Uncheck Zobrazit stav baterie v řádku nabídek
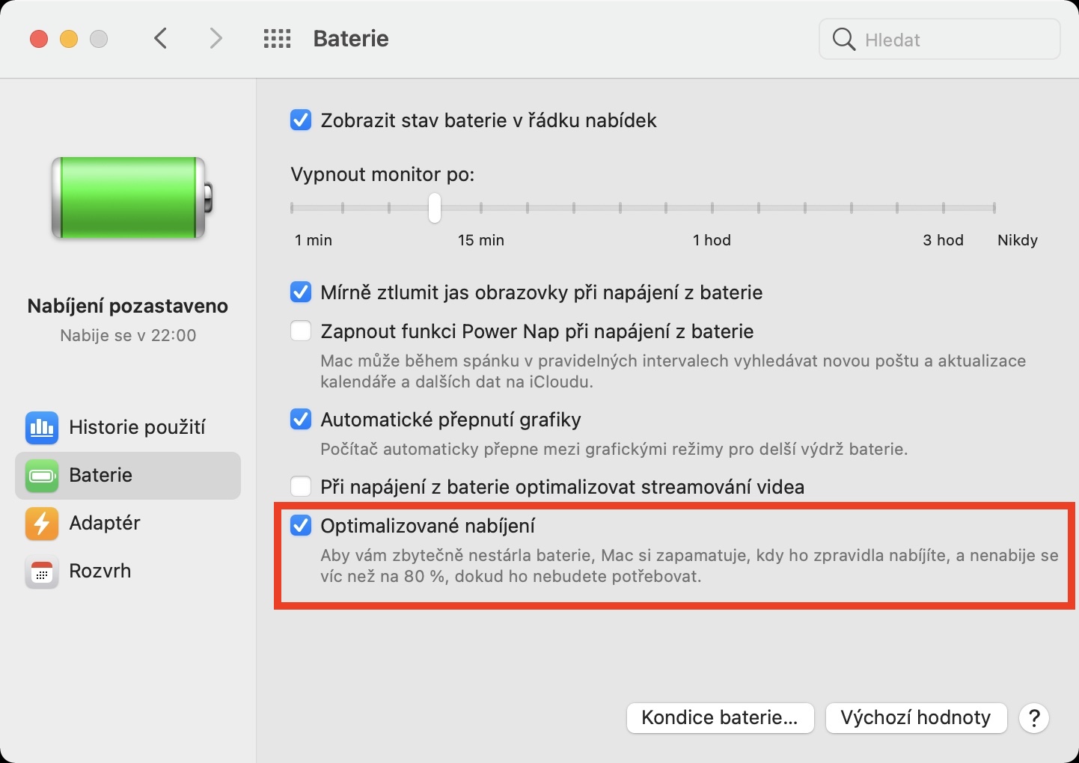 tap(301, 120)
